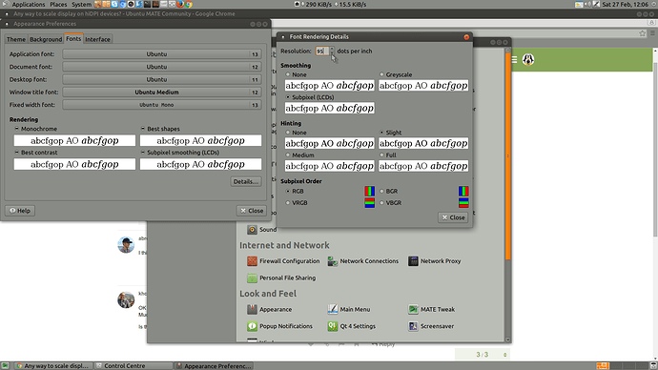
Task: Click the workspace switcher orange cell
Action: (603, 366)
